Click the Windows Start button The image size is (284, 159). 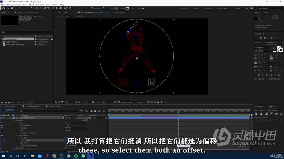coord(3,156)
